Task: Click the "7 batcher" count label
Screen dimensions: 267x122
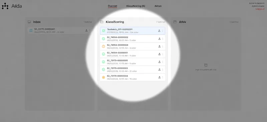Action: (161, 22)
